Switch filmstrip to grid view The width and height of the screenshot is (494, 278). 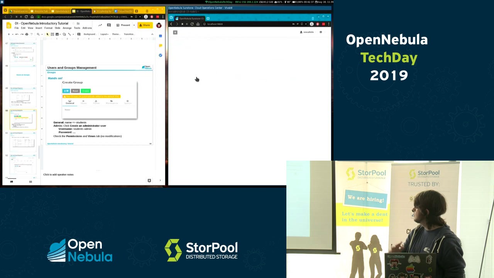pos(30,181)
